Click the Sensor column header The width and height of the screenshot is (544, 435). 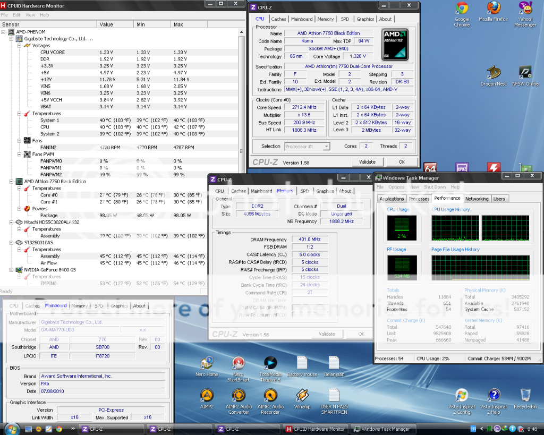click(x=48, y=24)
